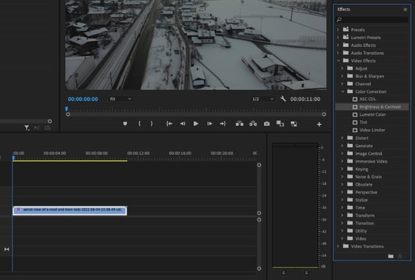The height and width of the screenshot is (280, 415).
Task: Open the Button Editor plus icon
Action: pos(319,124)
